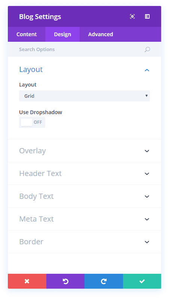Expand the Border section
This screenshot has width=169, height=298.
click(x=84, y=242)
